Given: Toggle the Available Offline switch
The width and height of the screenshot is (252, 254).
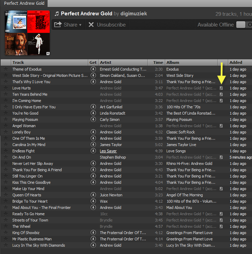Looking at the screenshot, I should pos(244,25).
